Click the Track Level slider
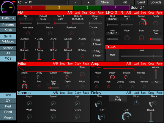The height and width of the screenshot is (123, 164). click(x=141, y=56)
